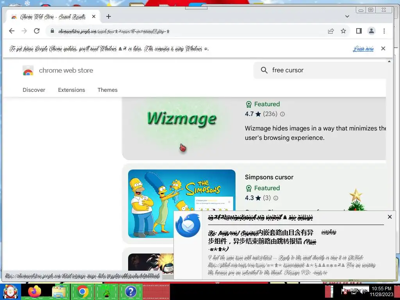Switch to the Extensions tab
The height and width of the screenshot is (300, 400).
71,90
